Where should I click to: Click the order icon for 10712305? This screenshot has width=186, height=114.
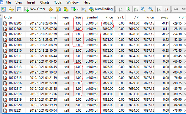(x=5, y=23)
